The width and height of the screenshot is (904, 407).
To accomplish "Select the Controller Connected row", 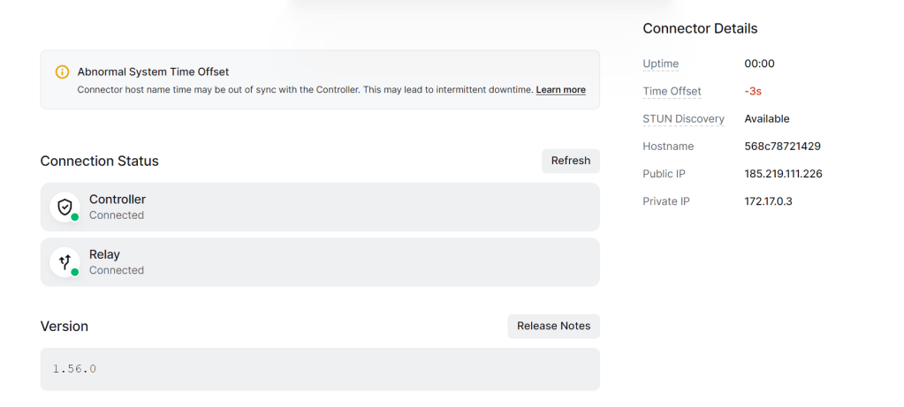I will (x=320, y=207).
